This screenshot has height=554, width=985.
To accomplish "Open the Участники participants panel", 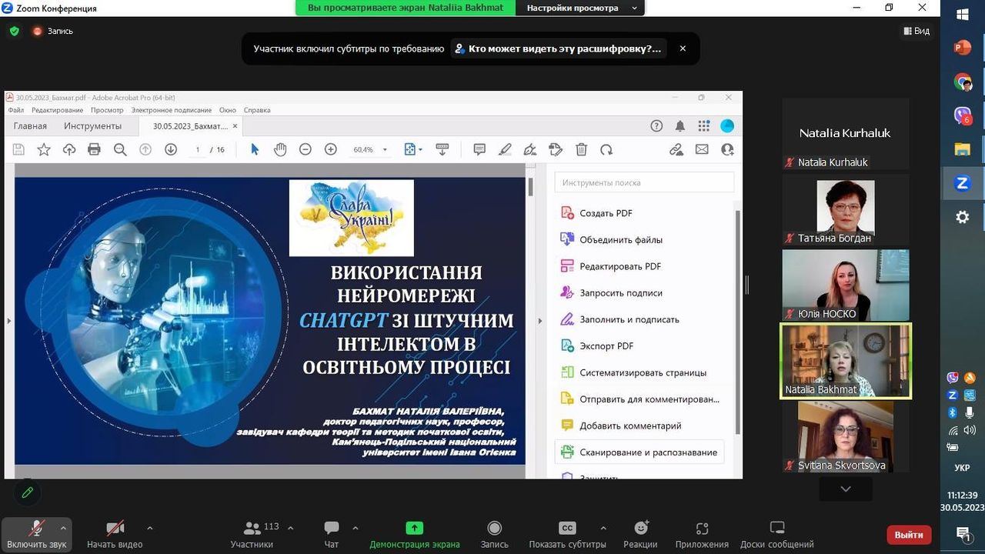I will click(252, 534).
